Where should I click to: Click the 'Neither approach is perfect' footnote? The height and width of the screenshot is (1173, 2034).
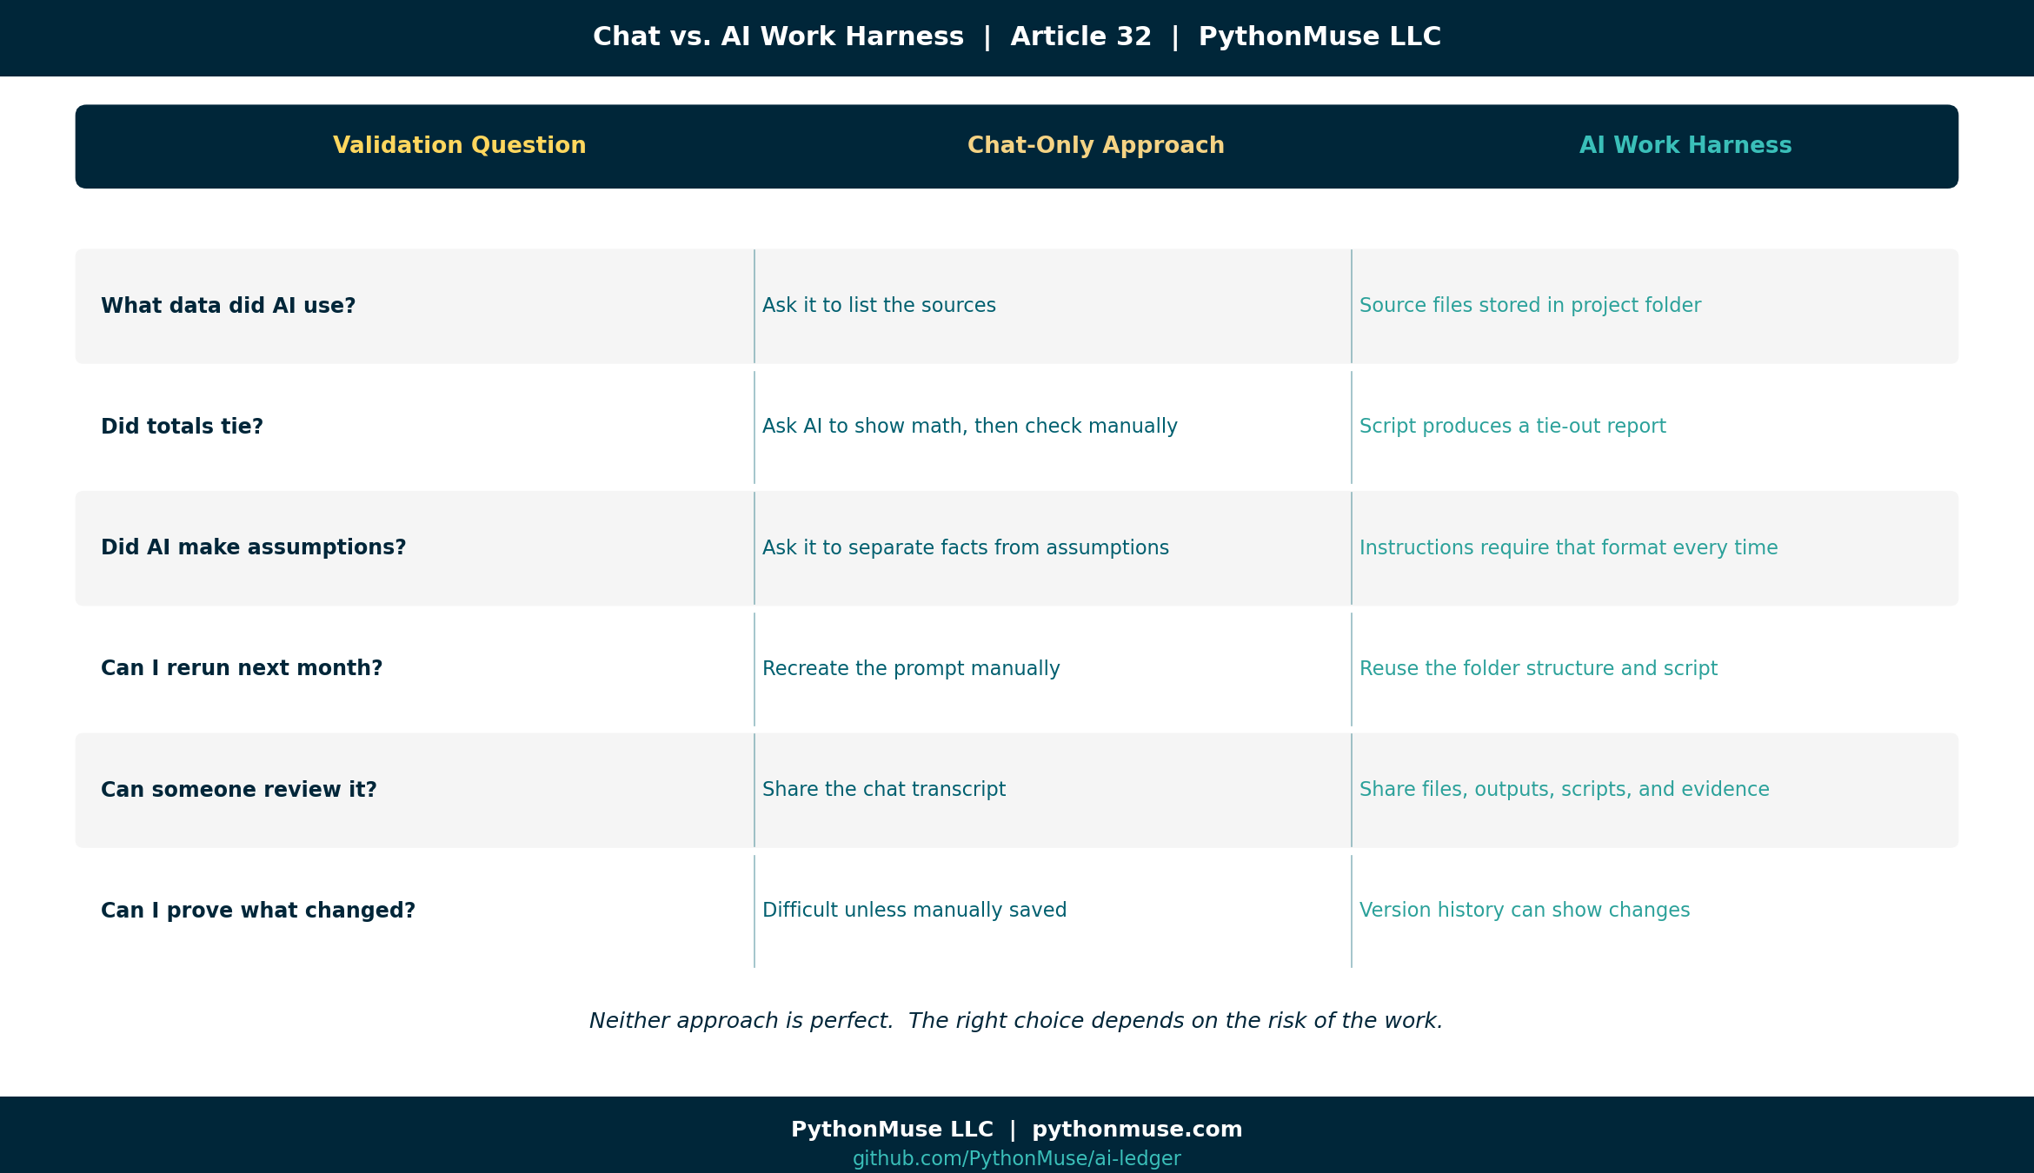(x=1016, y=1021)
